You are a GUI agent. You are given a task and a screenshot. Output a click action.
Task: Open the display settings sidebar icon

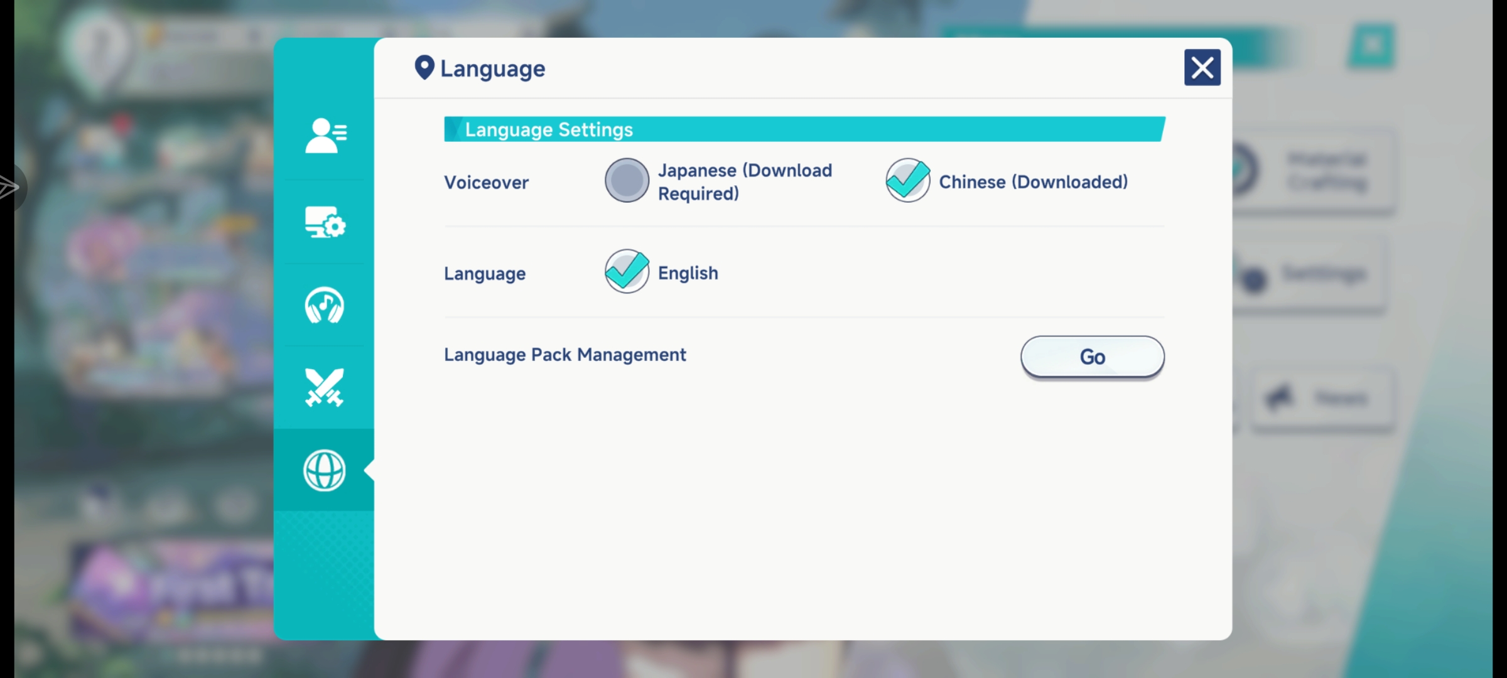(325, 222)
